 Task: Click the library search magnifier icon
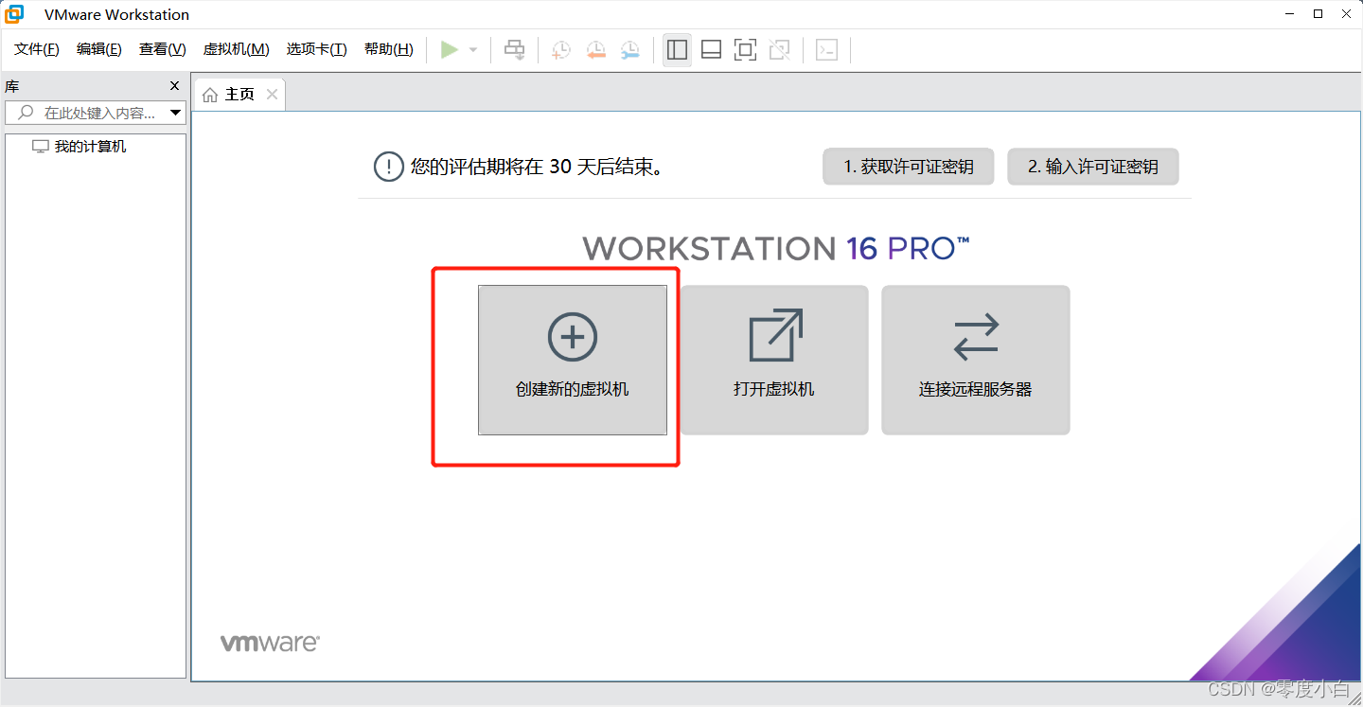[x=26, y=113]
